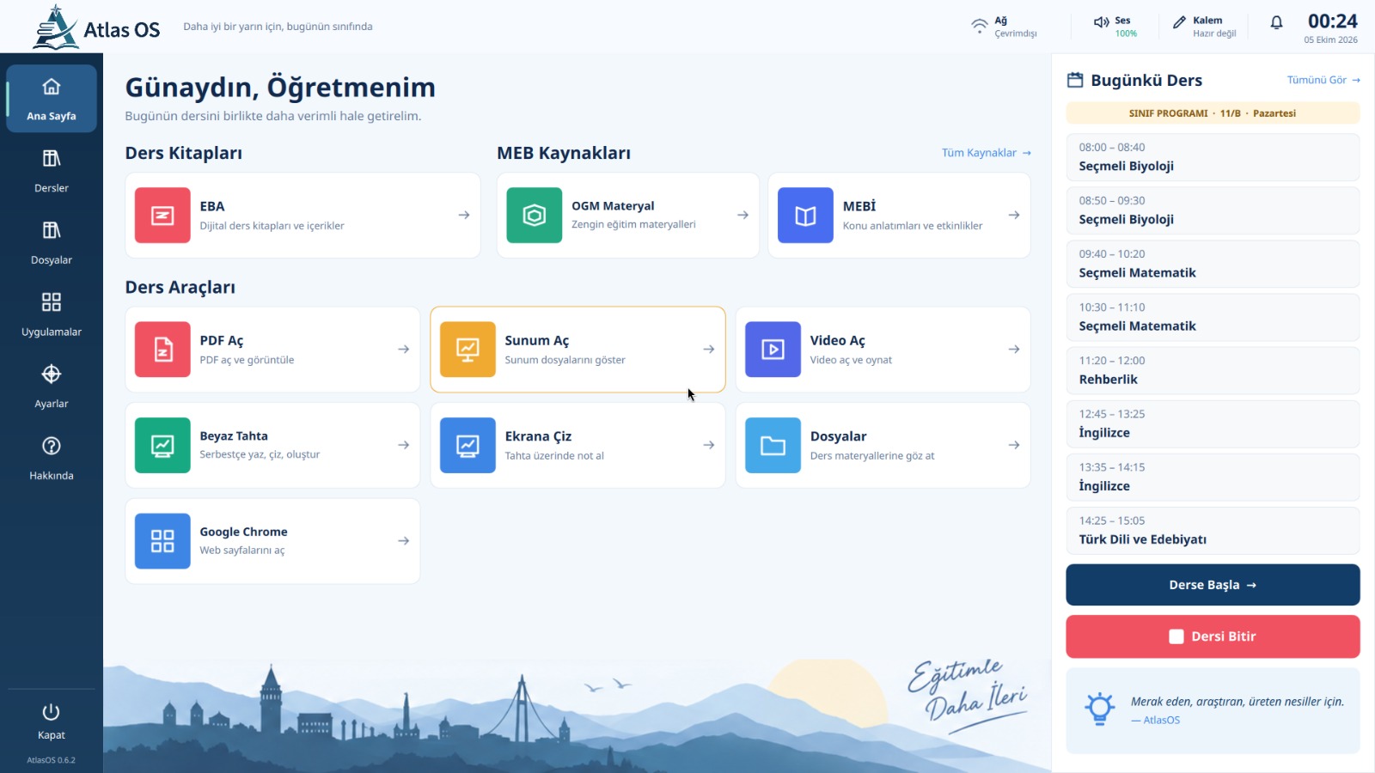Open the Tüm Kaynaklar link
This screenshot has height=773, width=1375.
pyautogui.click(x=986, y=153)
